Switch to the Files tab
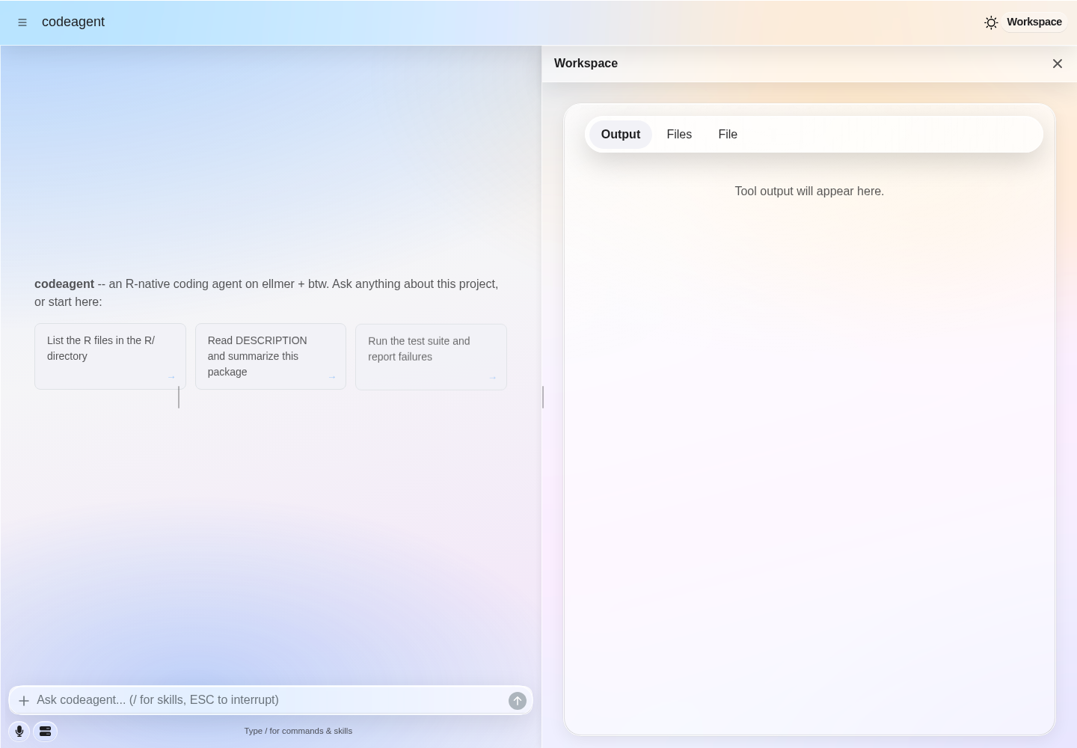This screenshot has width=1077, height=748. tap(679, 135)
